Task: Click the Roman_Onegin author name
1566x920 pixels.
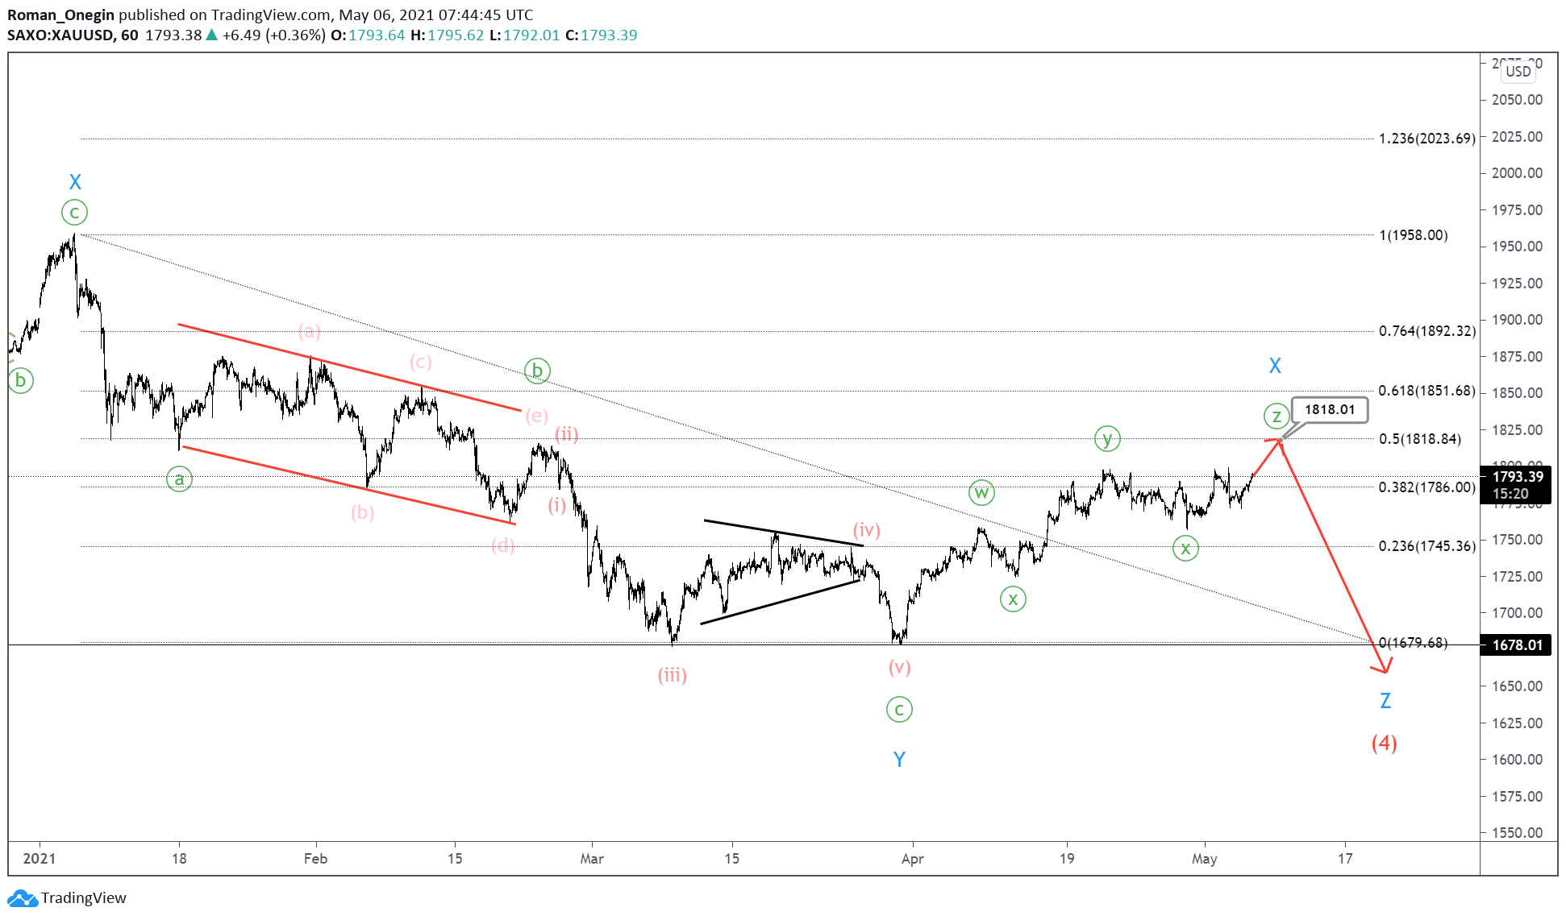Action: point(60,15)
